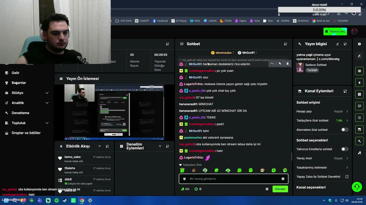Click kemo_sabe in the activity feed

(x=73, y=157)
